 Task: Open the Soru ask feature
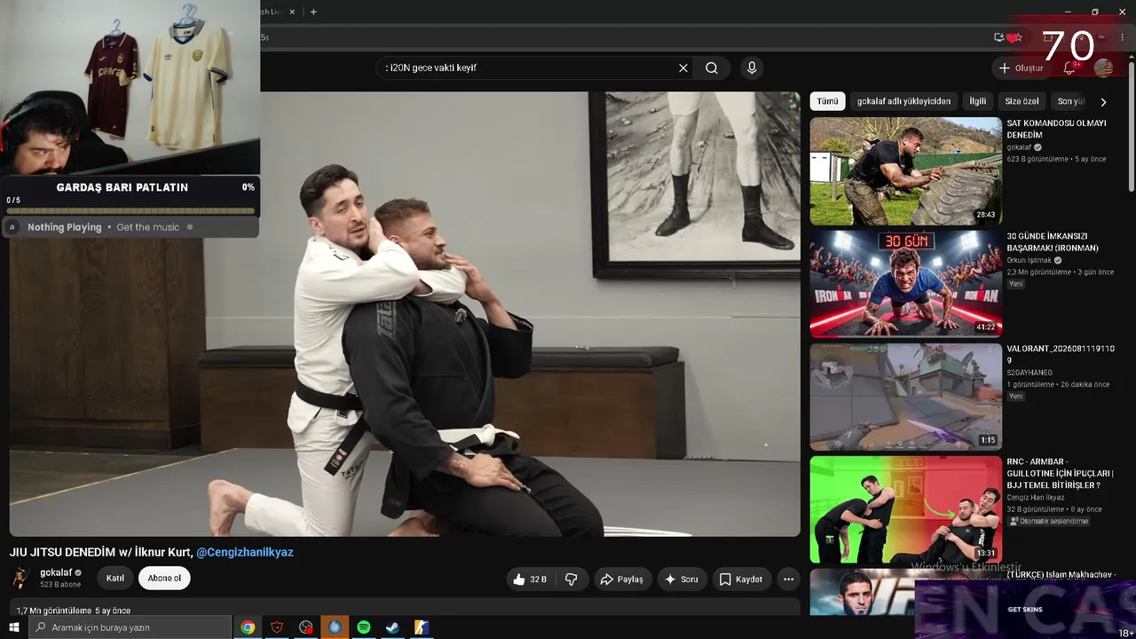pyautogui.click(x=682, y=580)
